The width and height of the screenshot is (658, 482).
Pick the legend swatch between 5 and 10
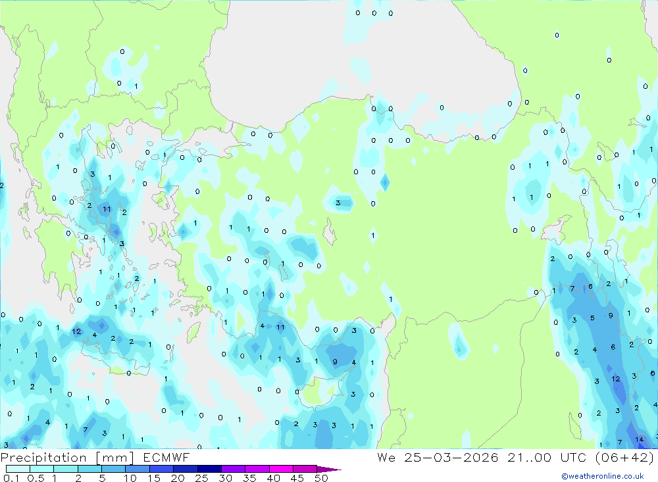click(114, 469)
